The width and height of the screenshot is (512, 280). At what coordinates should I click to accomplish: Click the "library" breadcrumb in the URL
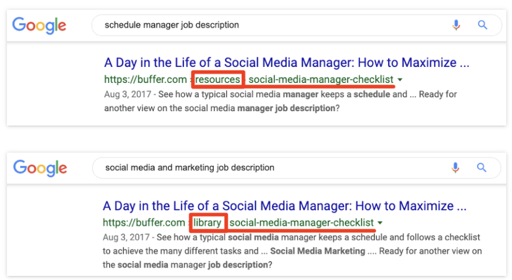pyautogui.click(x=207, y=222)
